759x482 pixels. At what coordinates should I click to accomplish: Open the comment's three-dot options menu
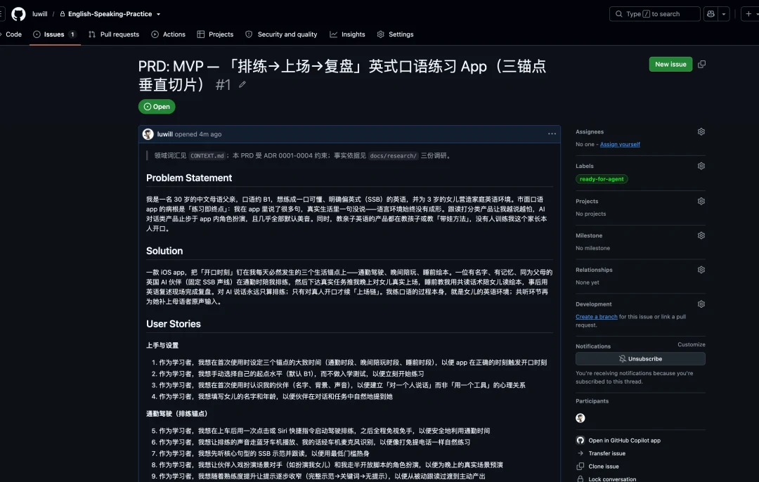pyautogui.click(x=552, y=134)
